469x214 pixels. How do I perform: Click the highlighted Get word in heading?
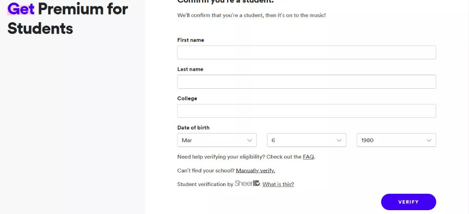pyautogui.click(x=21, y=9)
